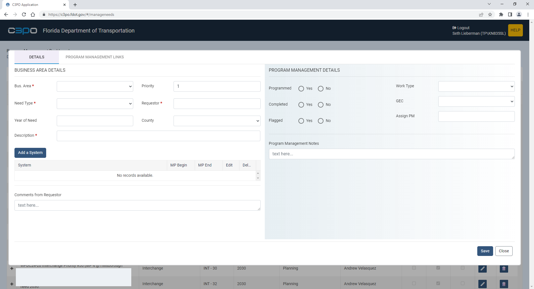534x289 pixels.
Task: Bookmark this page with star icon
Action: (490, 14)
